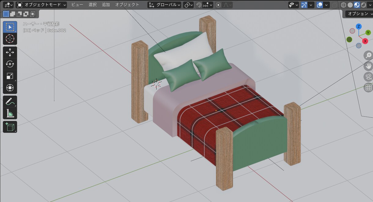Screen dimensions: 373x202
Task: Click the blue Z axis gizmo
Action: 359,27
